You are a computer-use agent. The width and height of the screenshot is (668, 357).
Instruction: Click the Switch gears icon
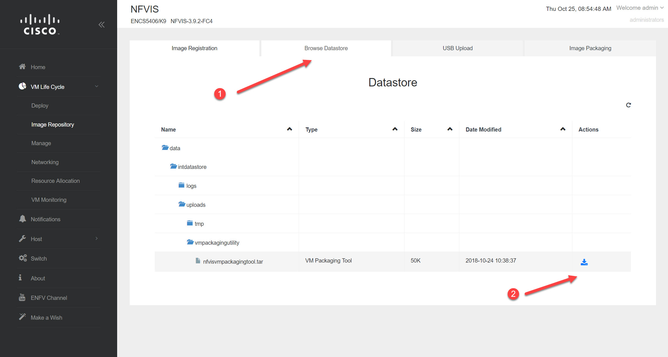tap(22, 258)
